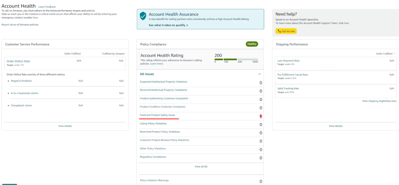Open Listing Policy Violations
Image resolution: width=399 pixels, height=185 pixels.
coord(153,123)
